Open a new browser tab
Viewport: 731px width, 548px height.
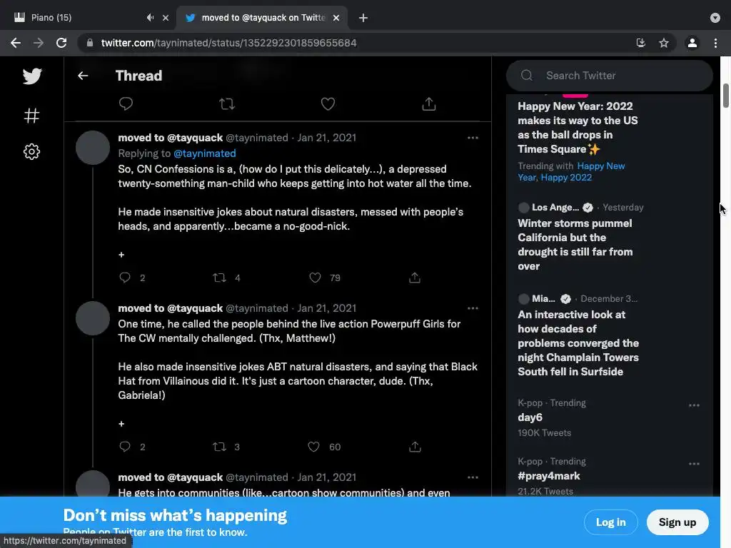pyautogui.click(x=363, y=18)
